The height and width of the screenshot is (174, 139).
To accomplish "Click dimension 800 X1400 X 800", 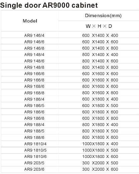I will pos(100,67).
